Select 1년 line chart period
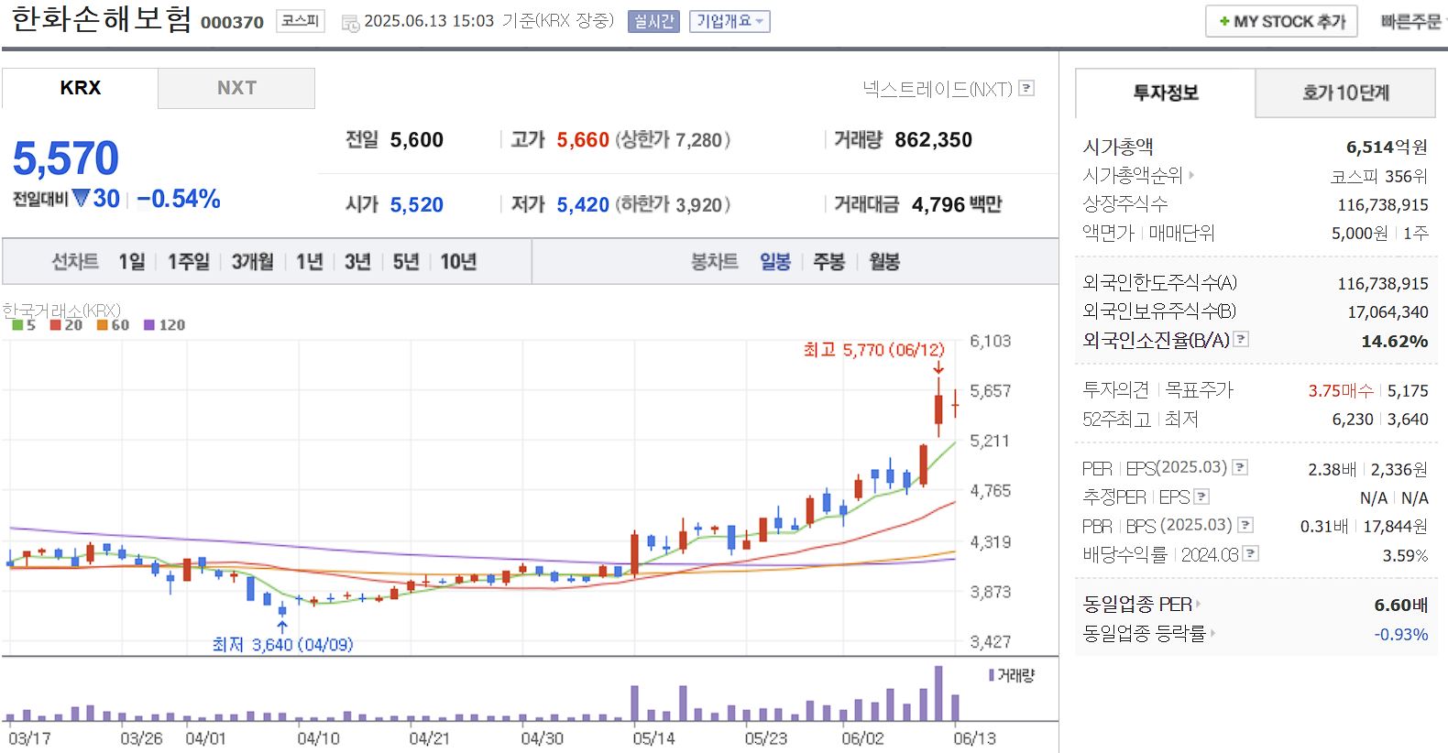The image size is (1448, 753). click(310, 262)
